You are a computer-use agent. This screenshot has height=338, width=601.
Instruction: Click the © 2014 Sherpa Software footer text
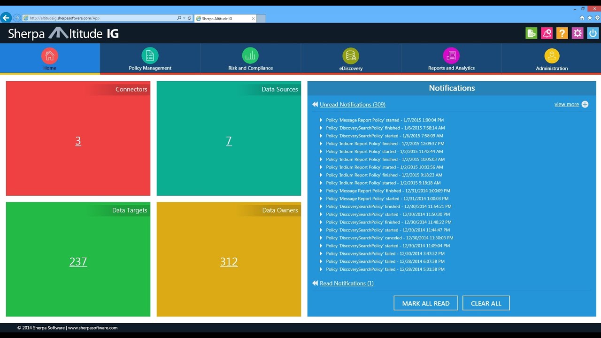[41, 328]
